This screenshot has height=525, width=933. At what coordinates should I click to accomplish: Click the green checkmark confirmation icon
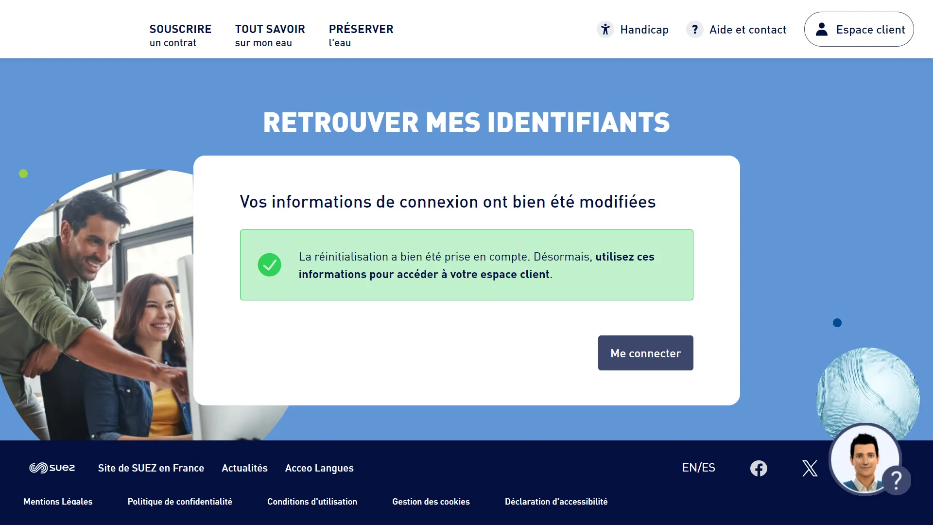click(x=270, y=265)
